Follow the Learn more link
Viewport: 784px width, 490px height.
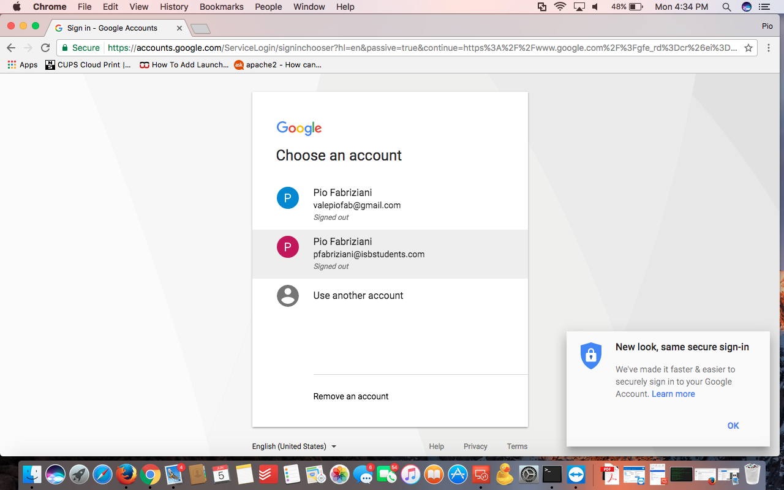point(673,394)
